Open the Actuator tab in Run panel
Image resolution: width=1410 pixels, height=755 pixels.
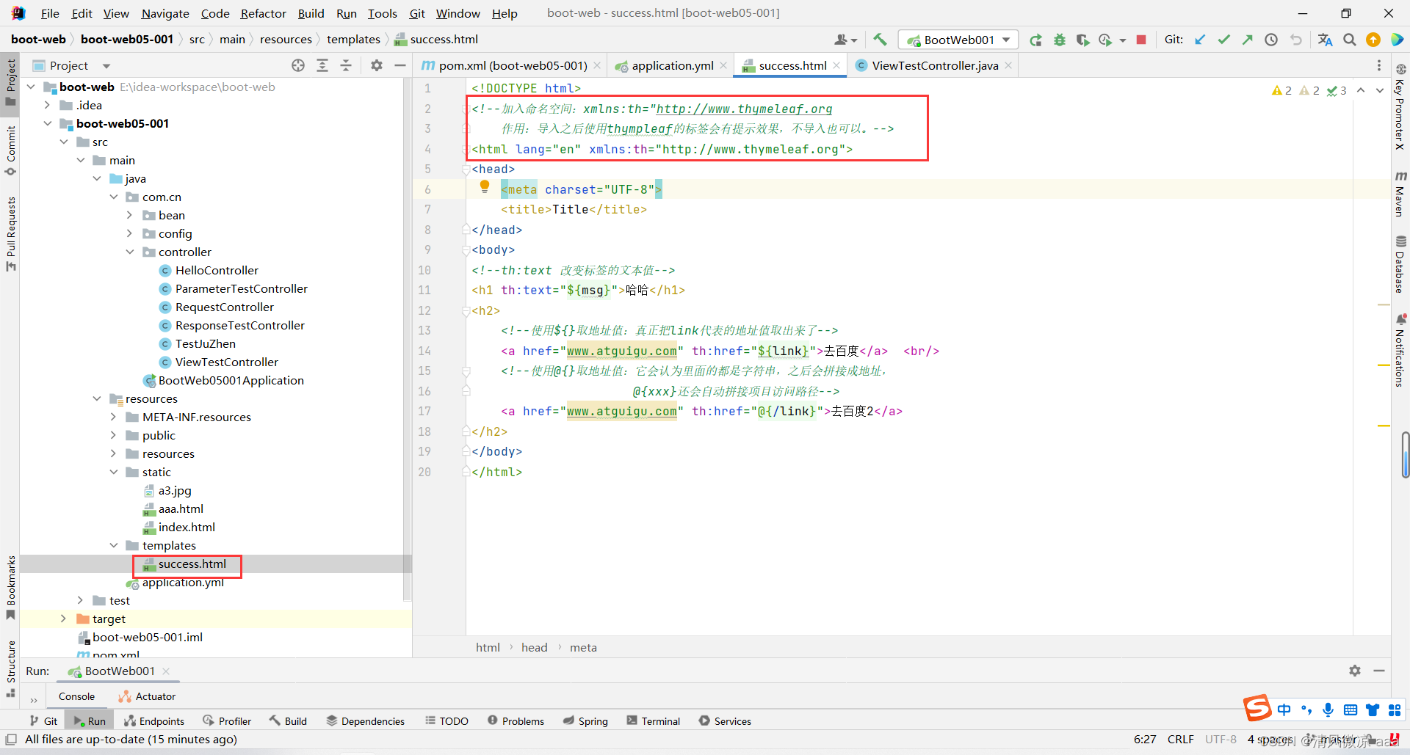pyautogui.click(x=147, y=696)
